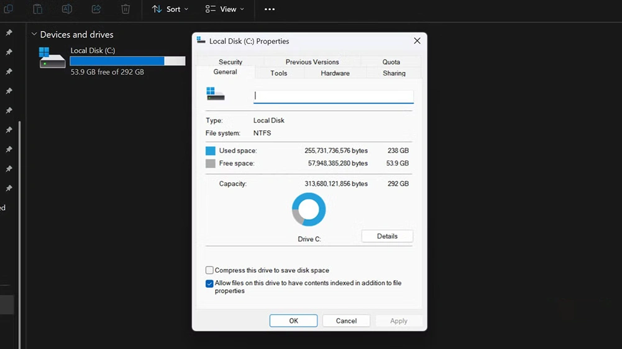Switch to the Security tab
This screenshot has height=349, width=622.
(x=230, y=62)
